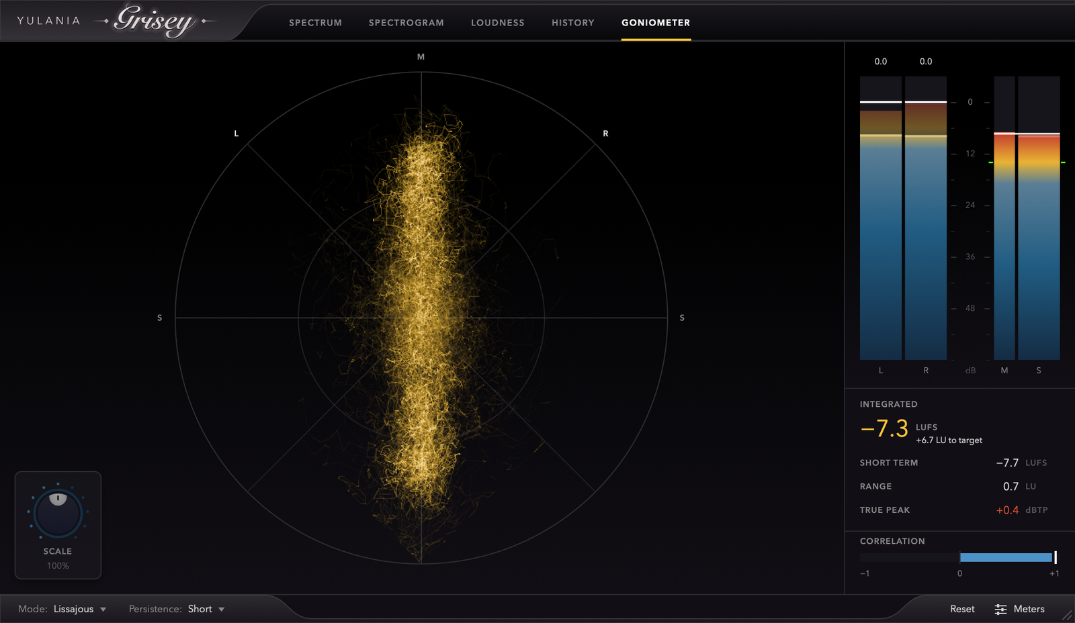Switch to the Spectrum tab
1075x623 pixels.
coord(315,23)
